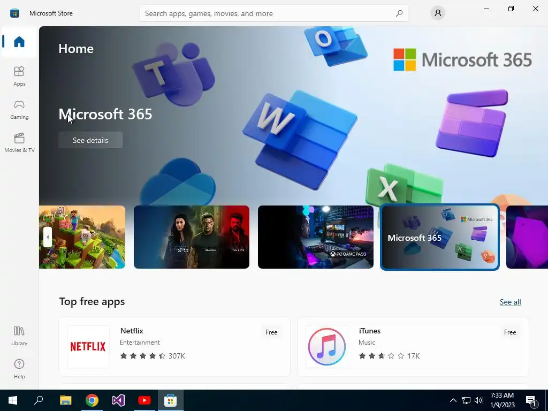548x411 pixels.
Task: Open the Netflix app logo
Action: [88, 346]
